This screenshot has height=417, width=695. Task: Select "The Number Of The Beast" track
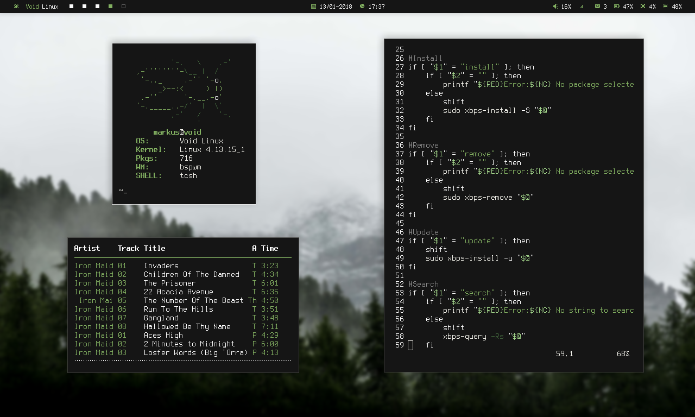tap(193, 300)
